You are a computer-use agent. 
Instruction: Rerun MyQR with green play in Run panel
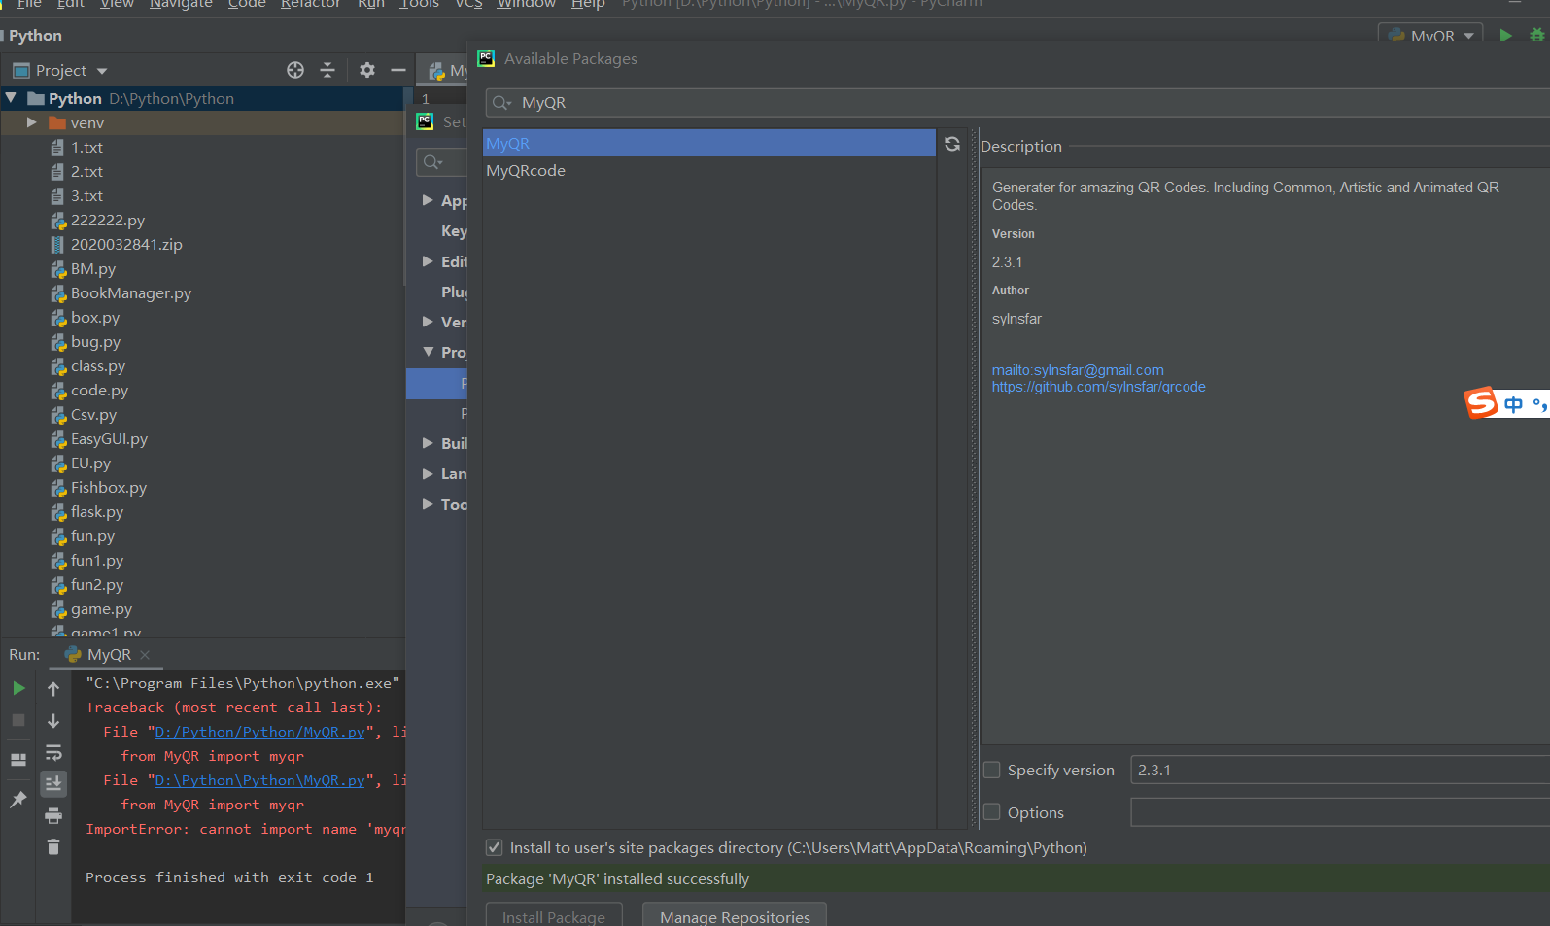(x=18, y=688)
